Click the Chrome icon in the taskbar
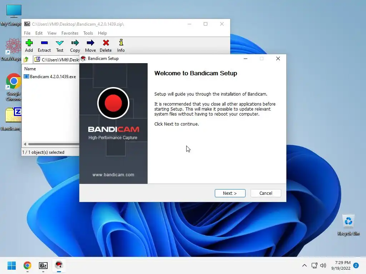The height and width of the screenshot is (274, 366). pos(27,265)
